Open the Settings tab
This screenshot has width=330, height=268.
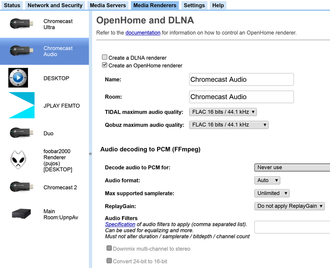tap(194, 5)
